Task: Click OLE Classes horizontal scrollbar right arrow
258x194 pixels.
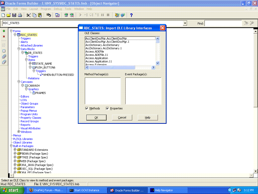Action: coord(153,67)
